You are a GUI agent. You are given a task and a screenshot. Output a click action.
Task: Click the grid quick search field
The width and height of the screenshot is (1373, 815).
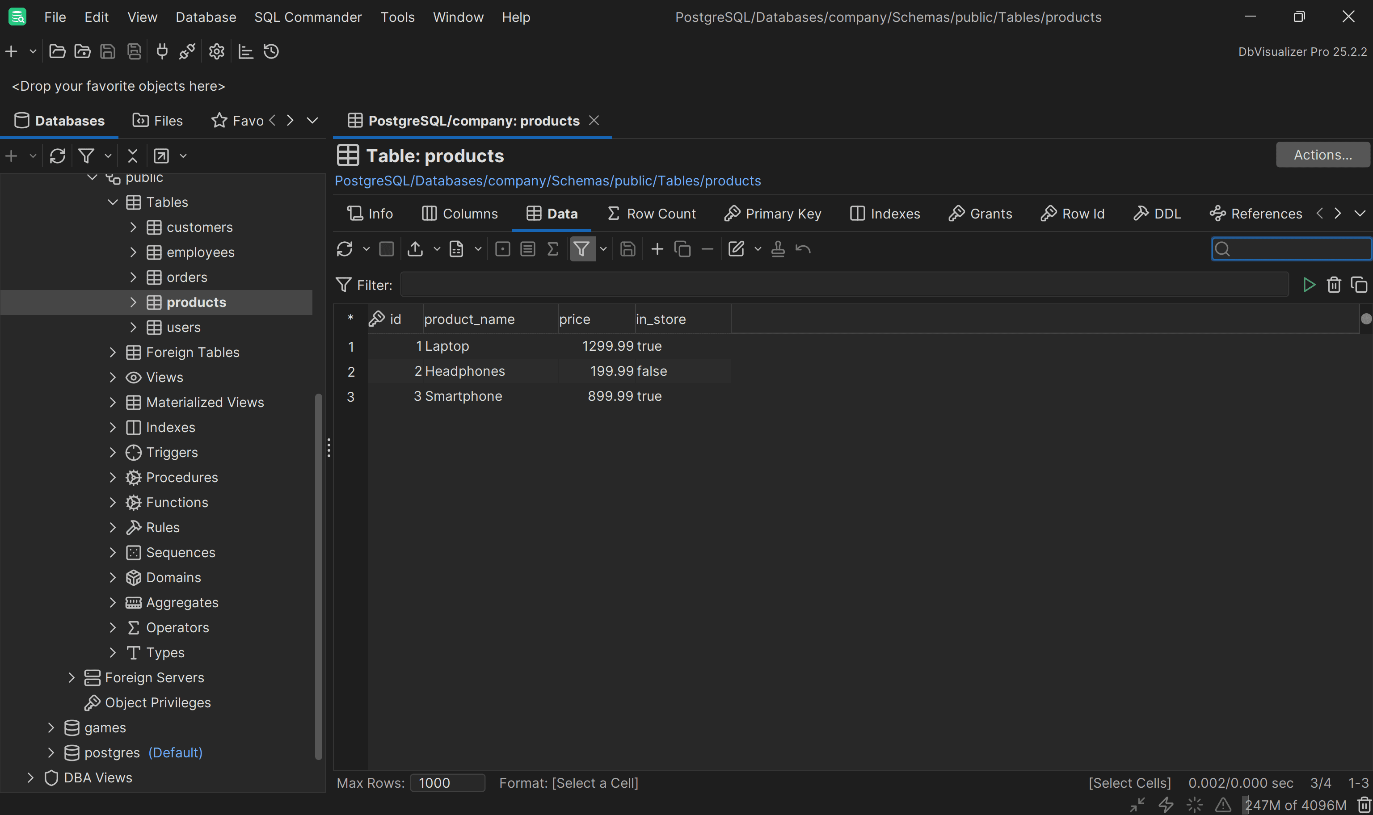click(x=1291, y=249)
